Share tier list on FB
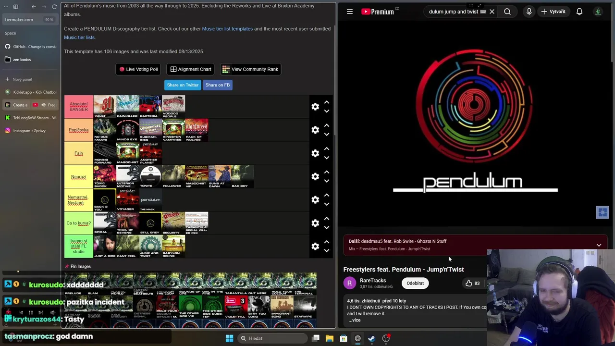615x346 pixels. pos(218,85)
